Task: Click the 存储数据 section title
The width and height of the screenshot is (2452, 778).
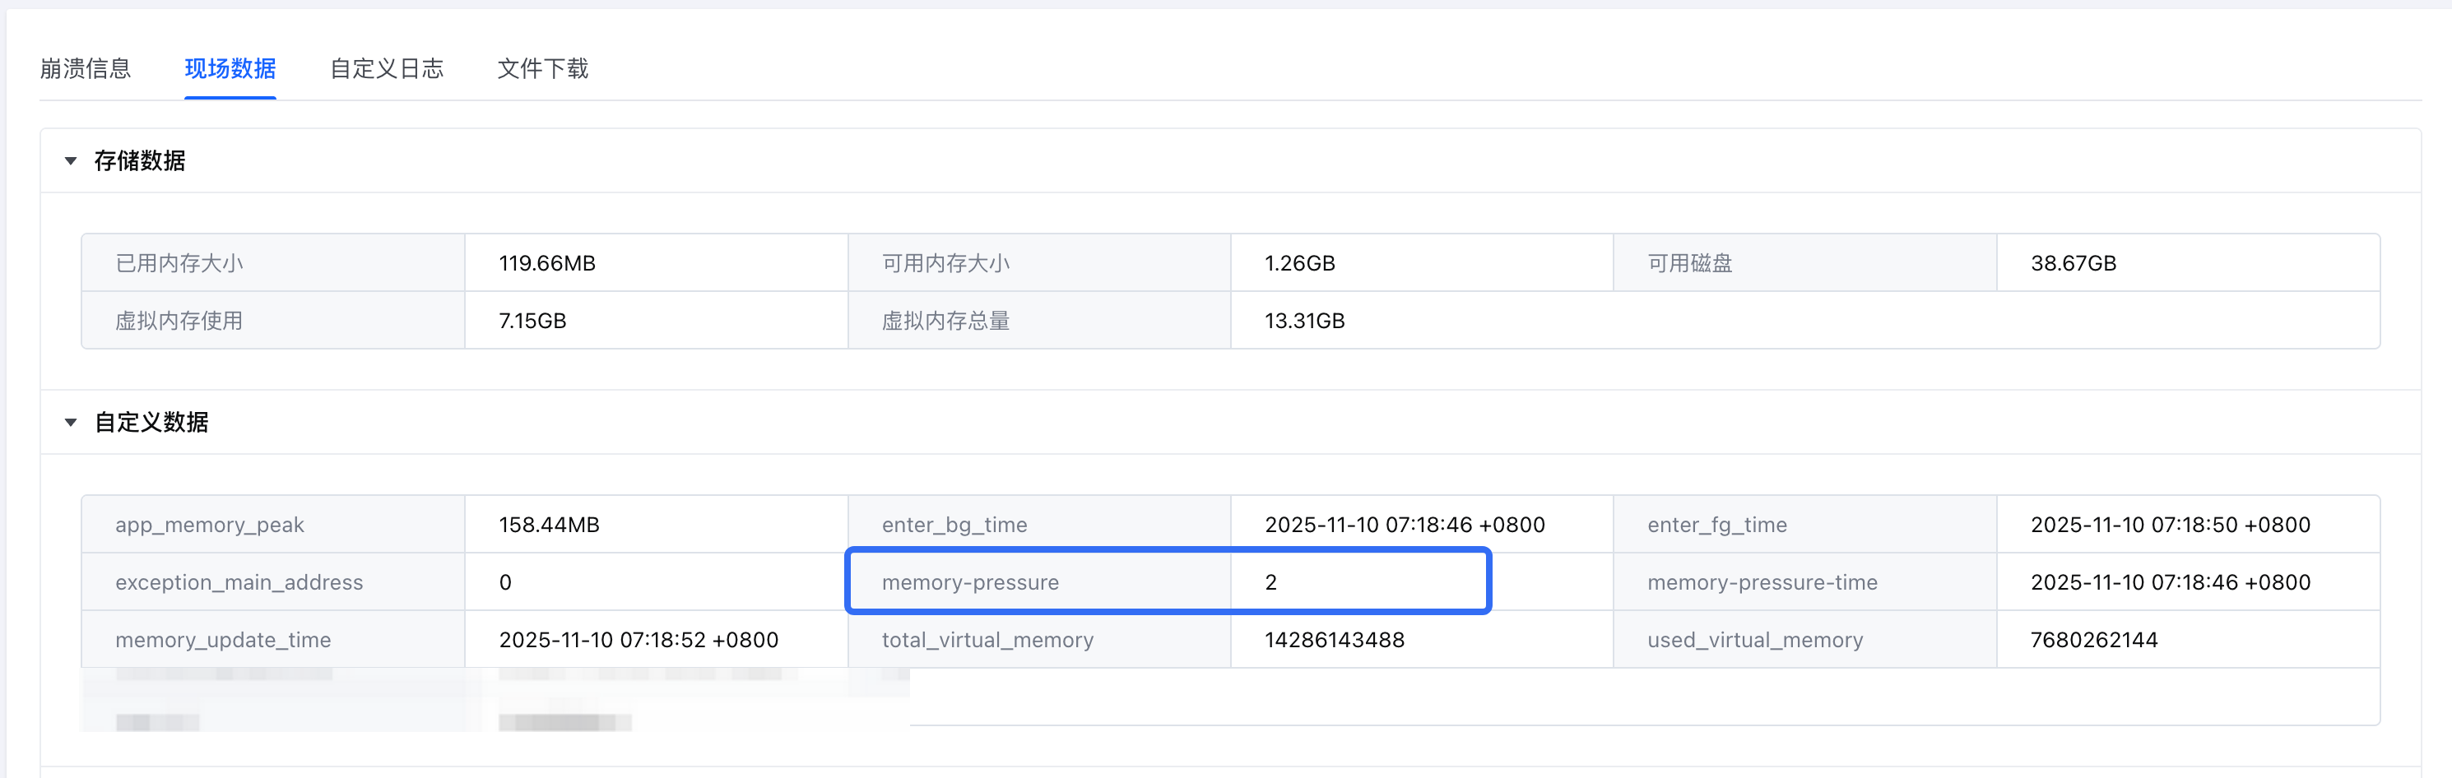Action: coord(140,160)
